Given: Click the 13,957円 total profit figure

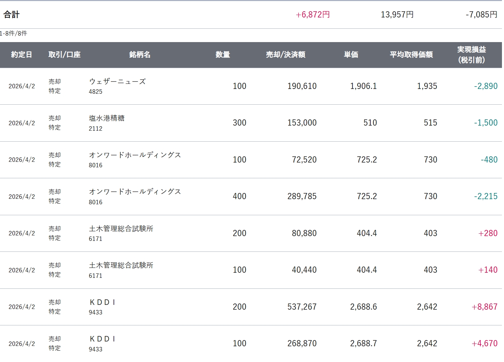Looking at the screenshot, I should (x=397, y=15).
